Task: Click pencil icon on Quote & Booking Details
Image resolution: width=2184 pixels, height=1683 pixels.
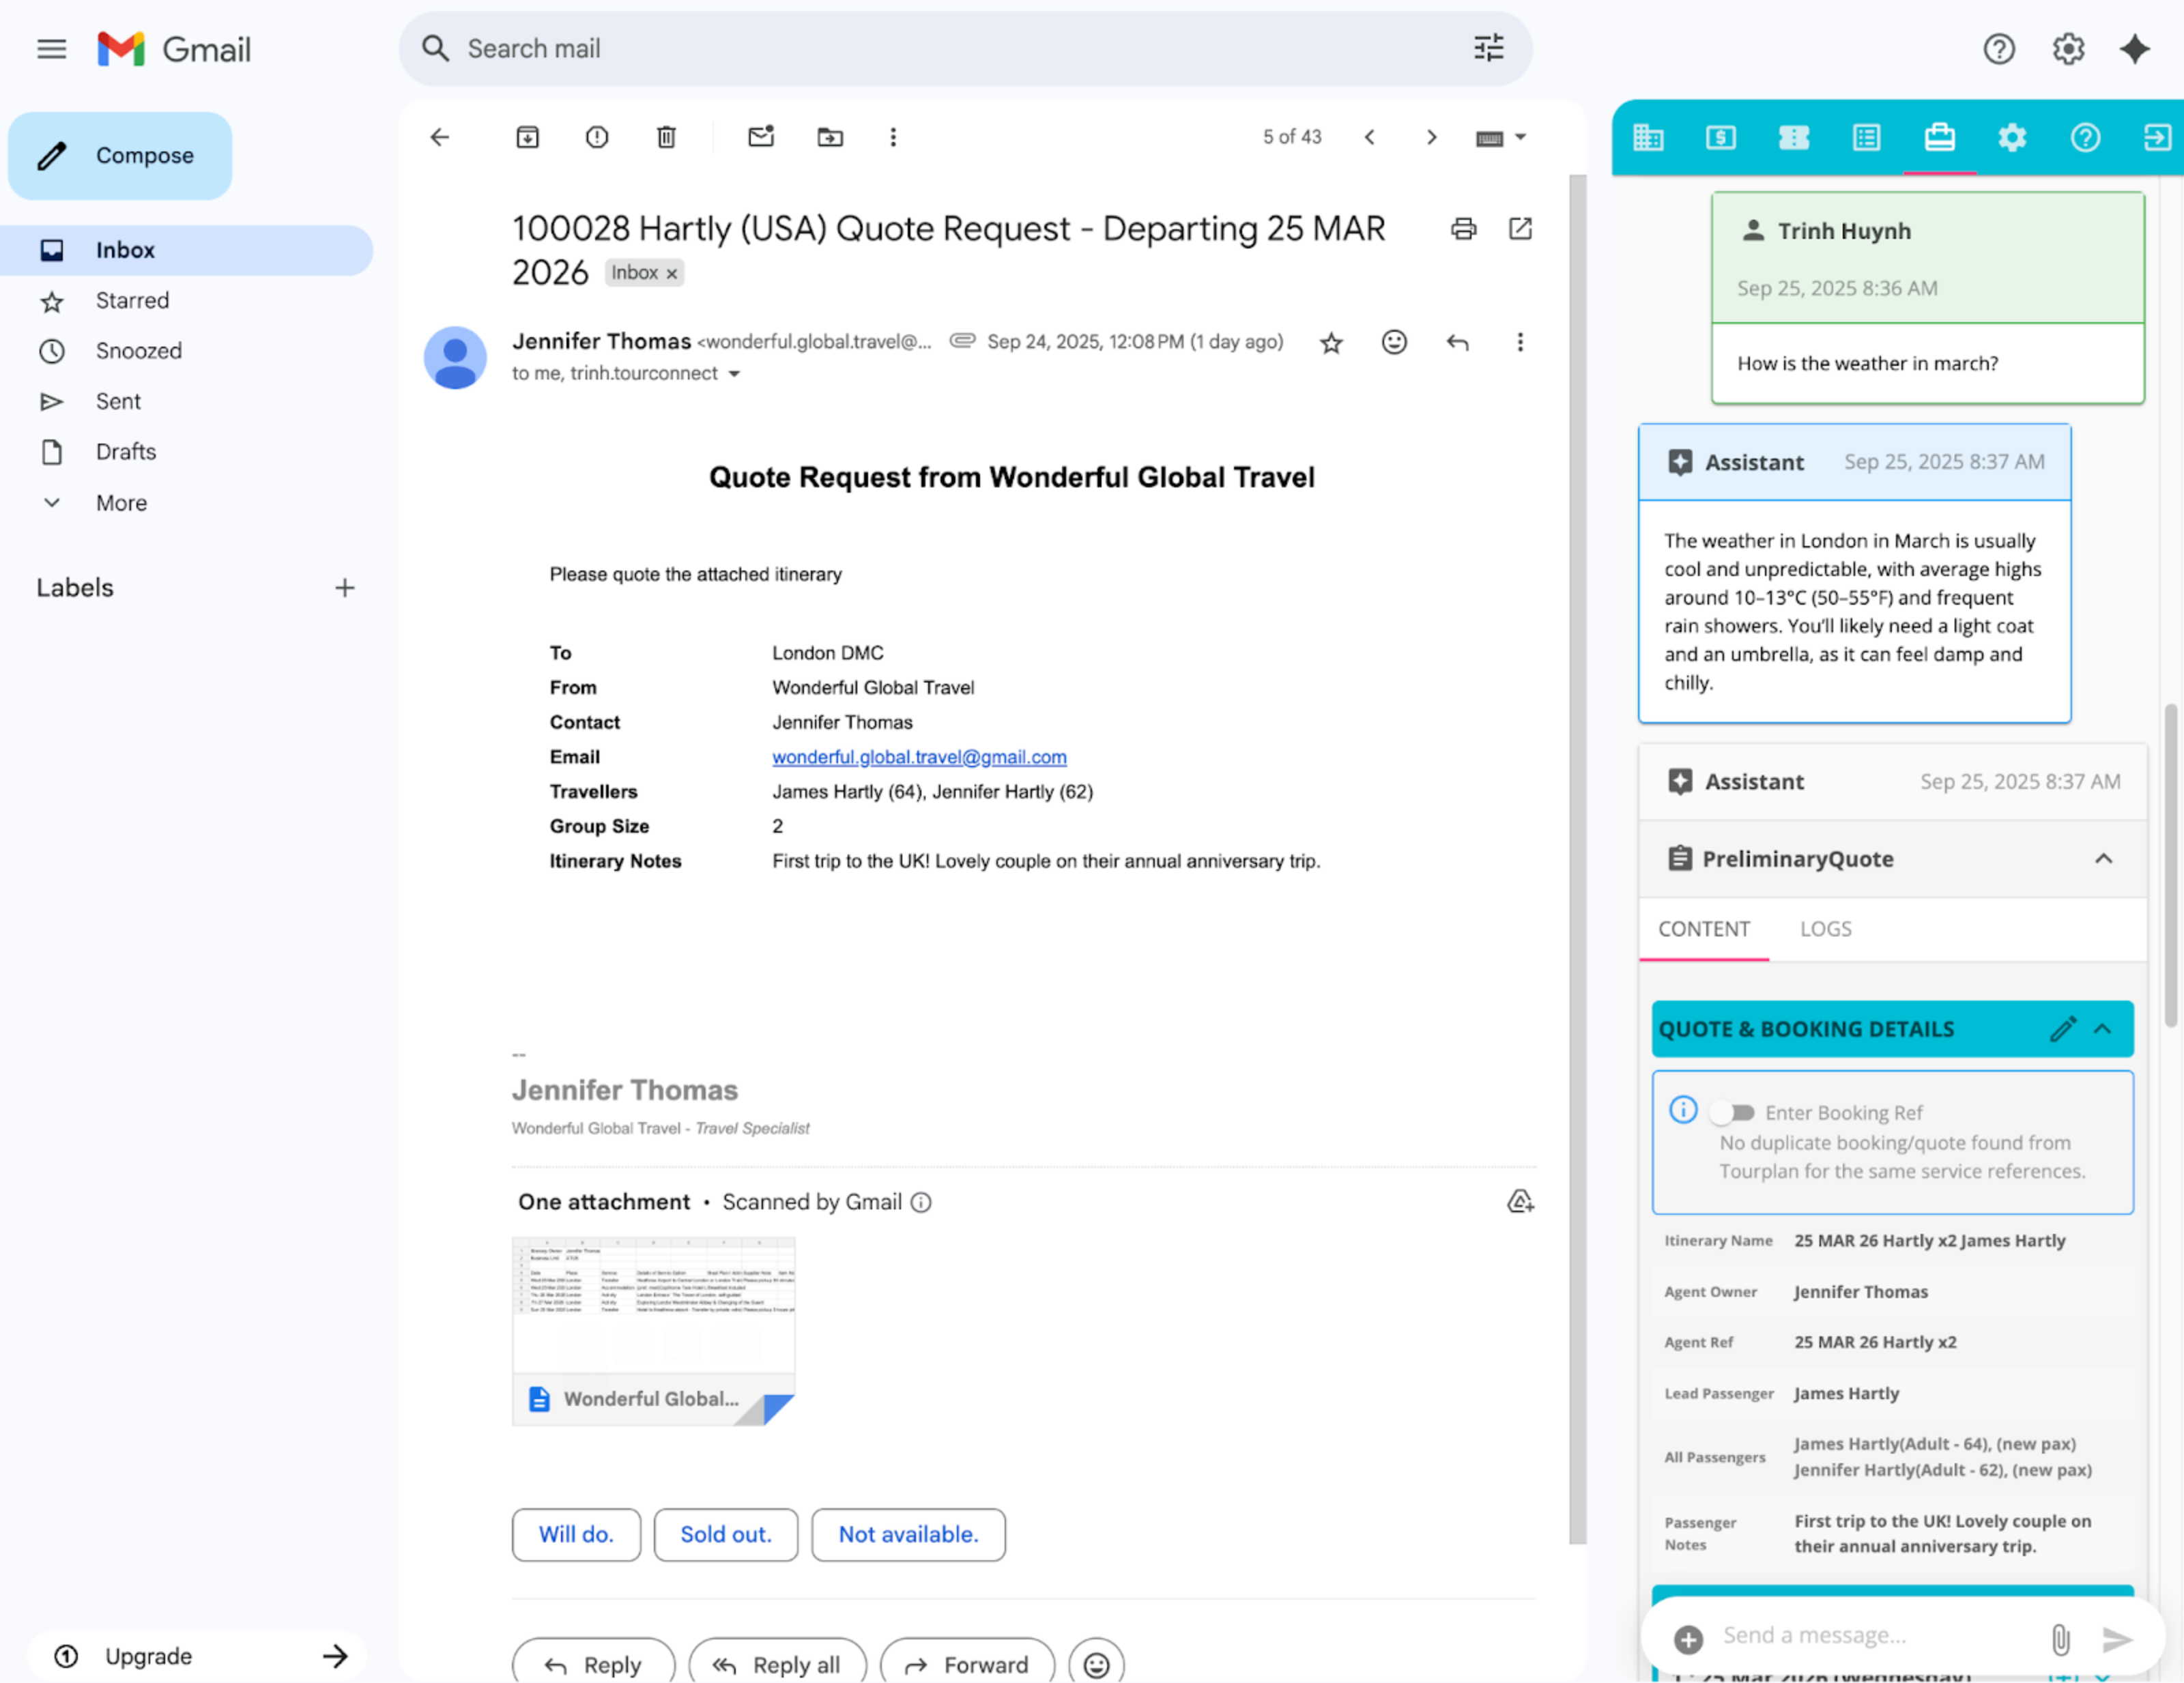Action: 2062,1029
